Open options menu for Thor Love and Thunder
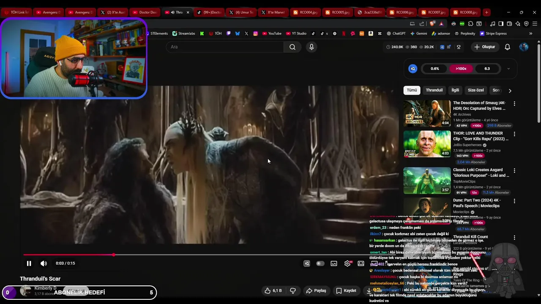541x304 pixels. 514,134
